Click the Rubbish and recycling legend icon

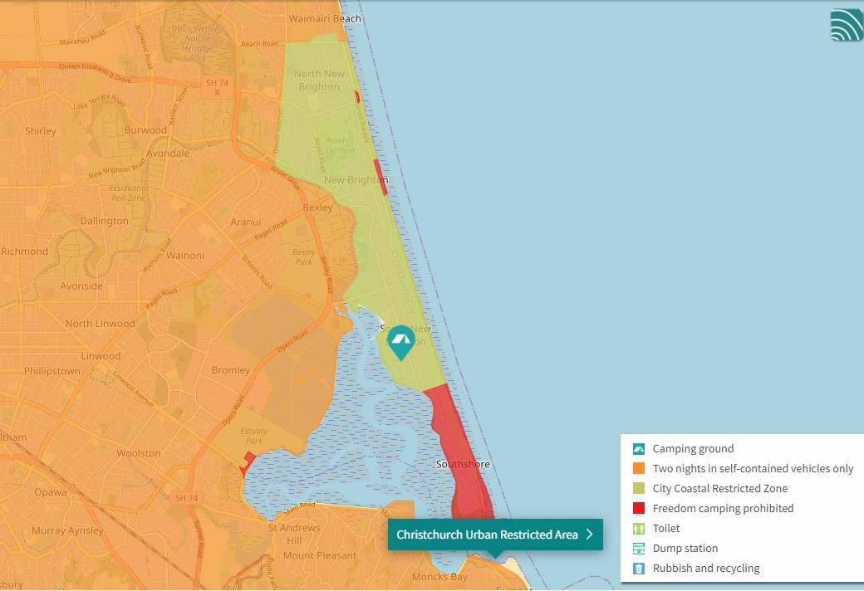point(639,569)
